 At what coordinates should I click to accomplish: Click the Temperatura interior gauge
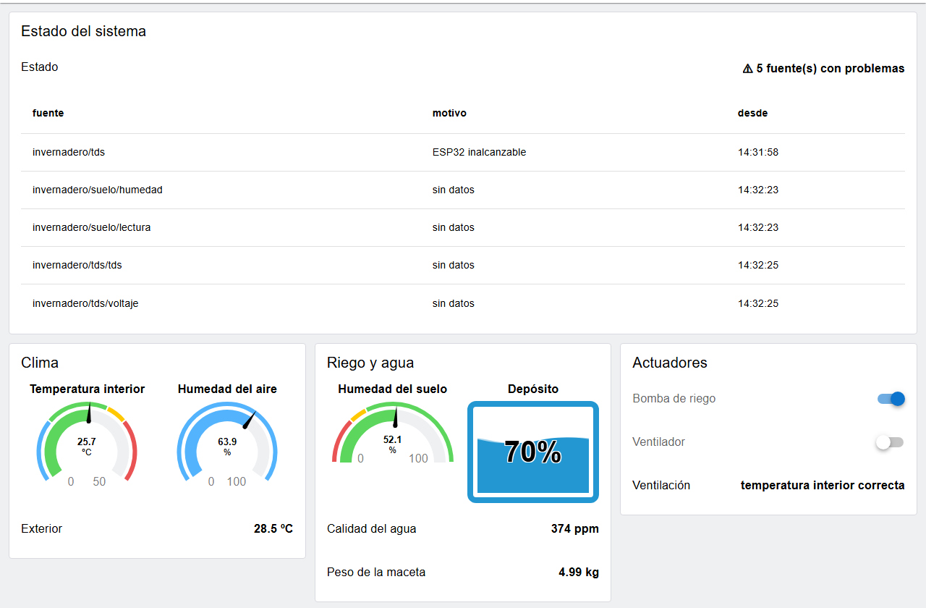coord(87,443)
